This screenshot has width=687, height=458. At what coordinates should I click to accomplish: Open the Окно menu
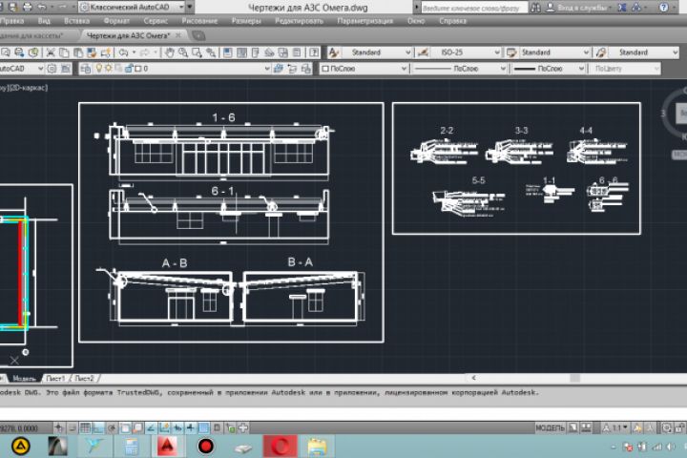[416, 21]
